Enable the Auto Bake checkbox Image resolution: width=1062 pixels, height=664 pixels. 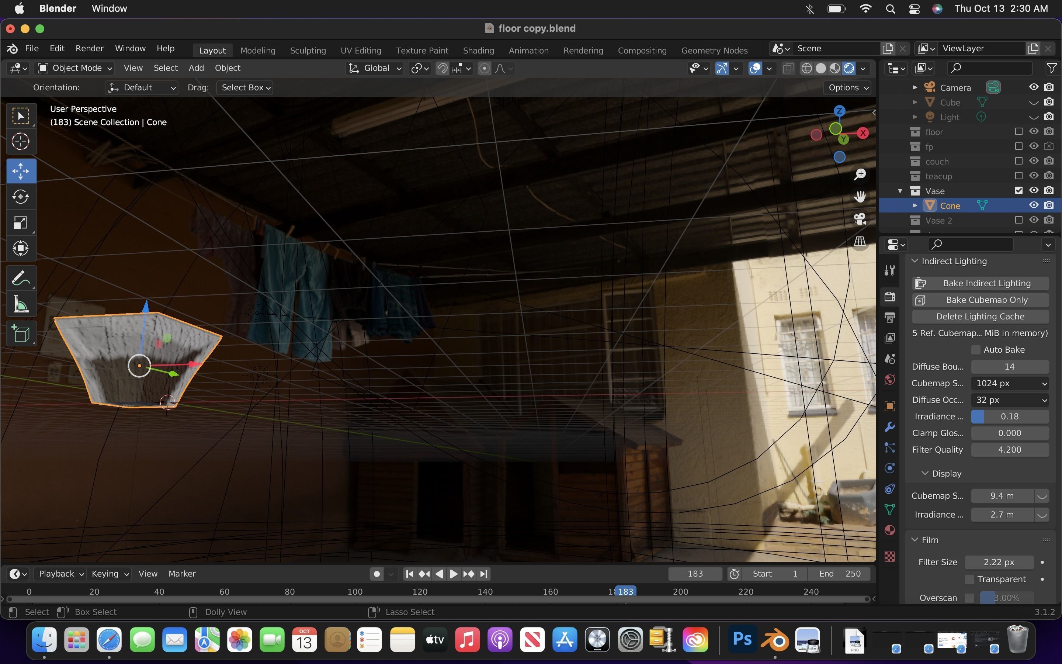pyautogui.click(x=976, y=350)
